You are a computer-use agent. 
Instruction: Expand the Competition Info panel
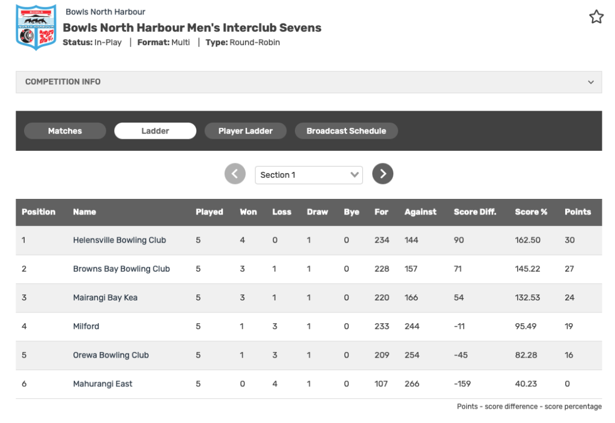pos(309,82)
